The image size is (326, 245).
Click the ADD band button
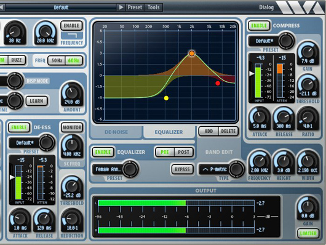(209, 131)
